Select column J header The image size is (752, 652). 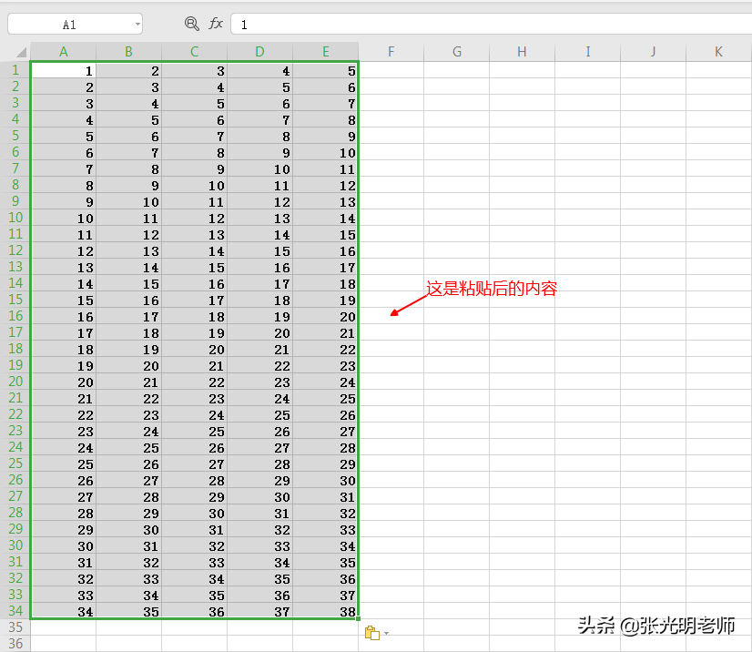click(x=653, y=52)
